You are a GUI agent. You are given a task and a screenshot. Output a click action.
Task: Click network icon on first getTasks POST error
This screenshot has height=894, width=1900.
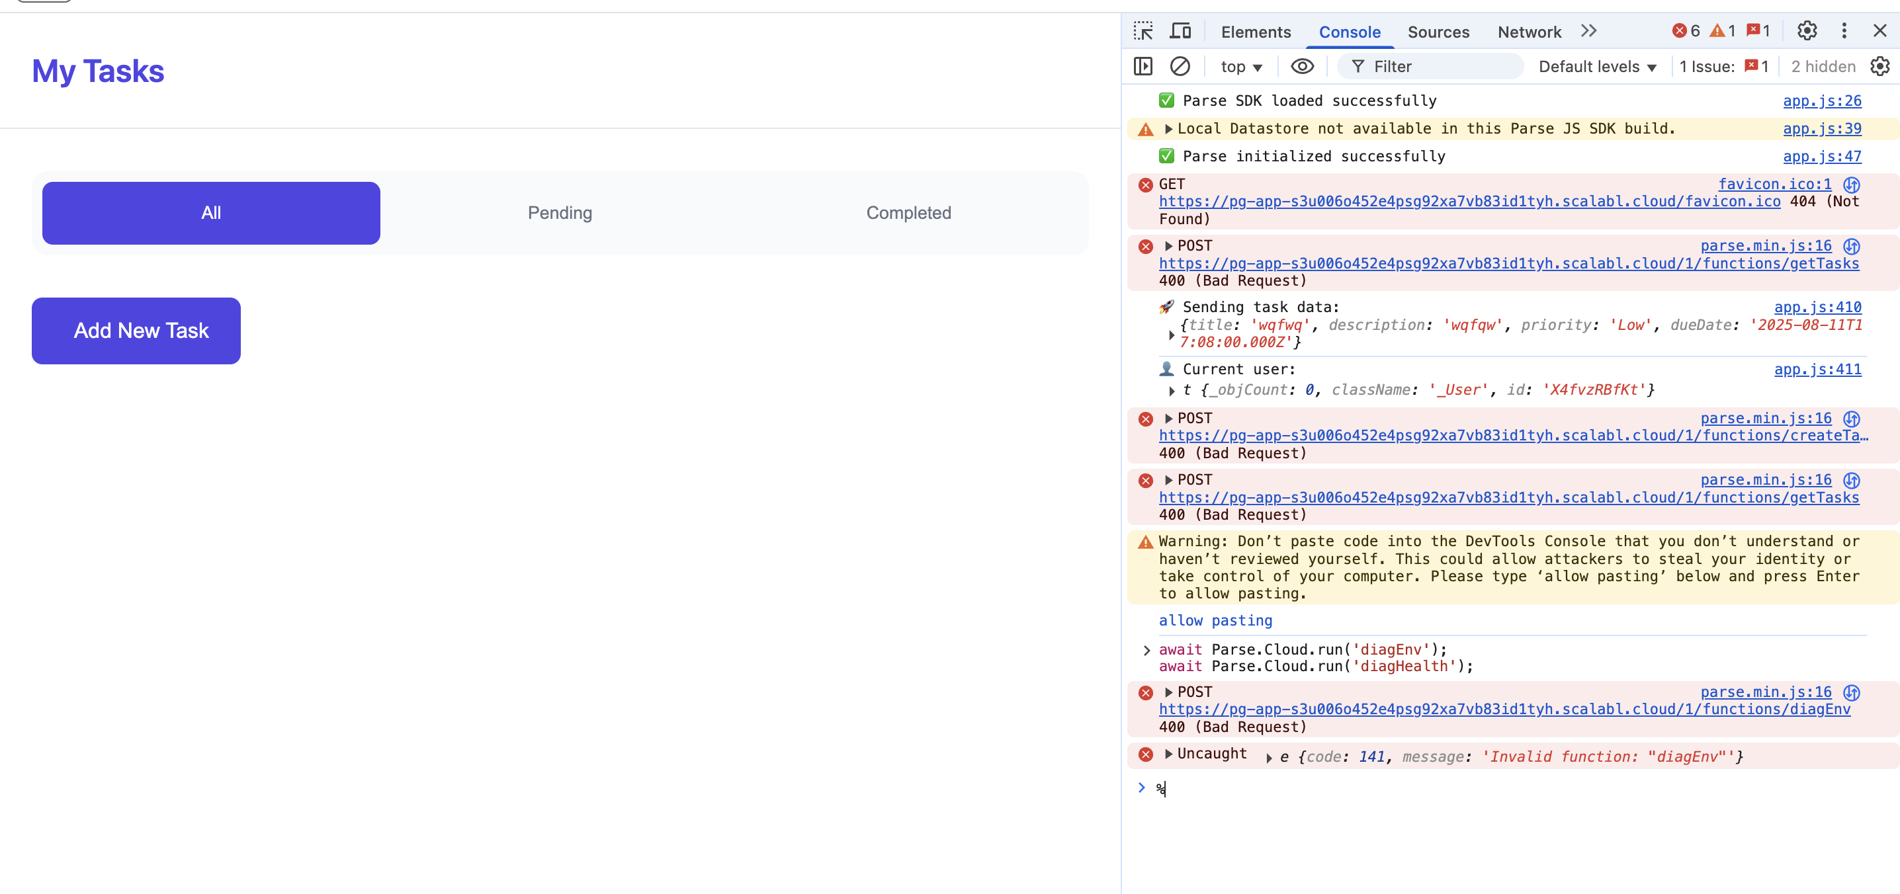1851,246
